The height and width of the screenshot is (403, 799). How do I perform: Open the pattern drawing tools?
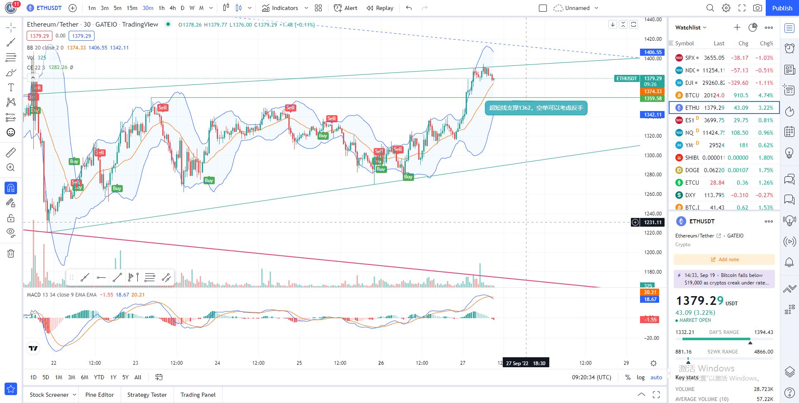pyautogui.click(x=11, y=102)
